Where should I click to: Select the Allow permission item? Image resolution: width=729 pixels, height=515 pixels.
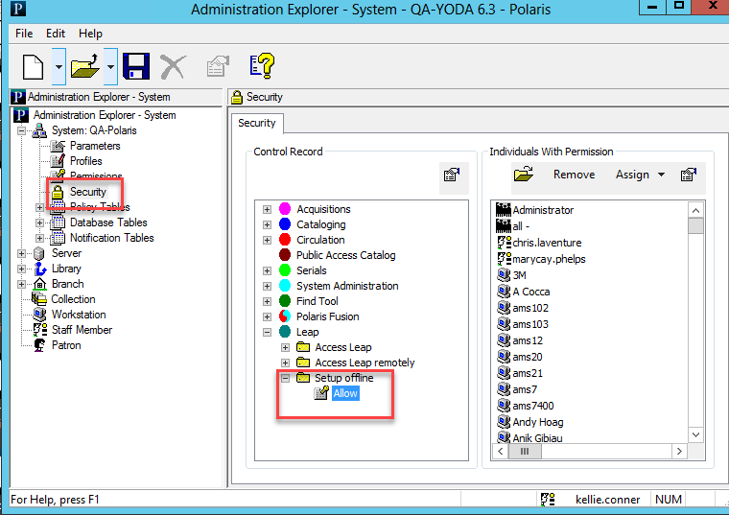[x=345, y=393]
